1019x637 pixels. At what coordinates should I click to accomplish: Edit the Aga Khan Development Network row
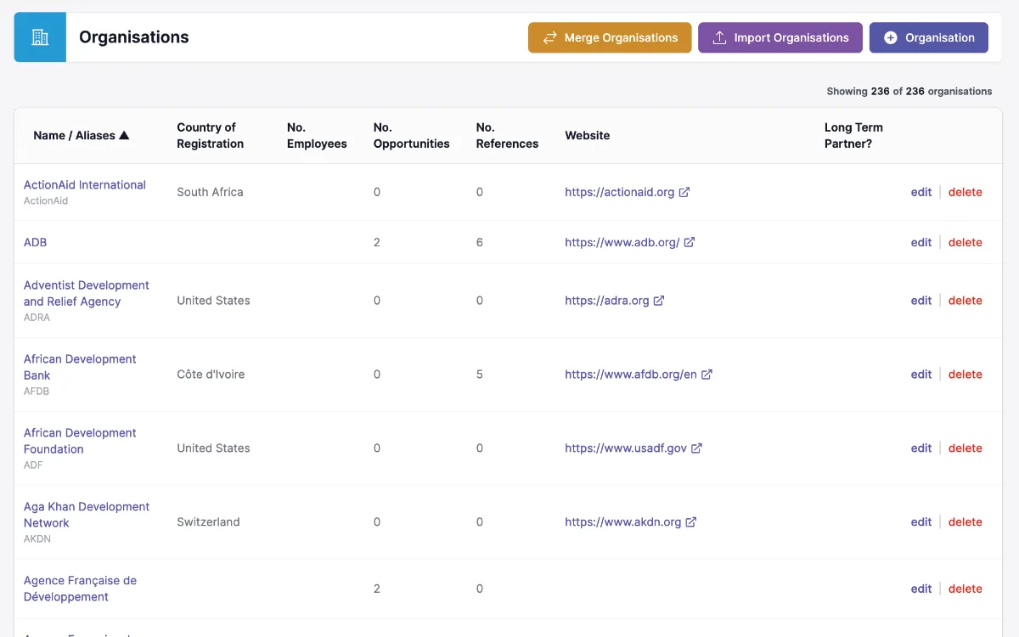point(921,522)
